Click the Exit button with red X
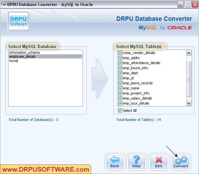The image size is (199, 174). click(x=159, y=162)
